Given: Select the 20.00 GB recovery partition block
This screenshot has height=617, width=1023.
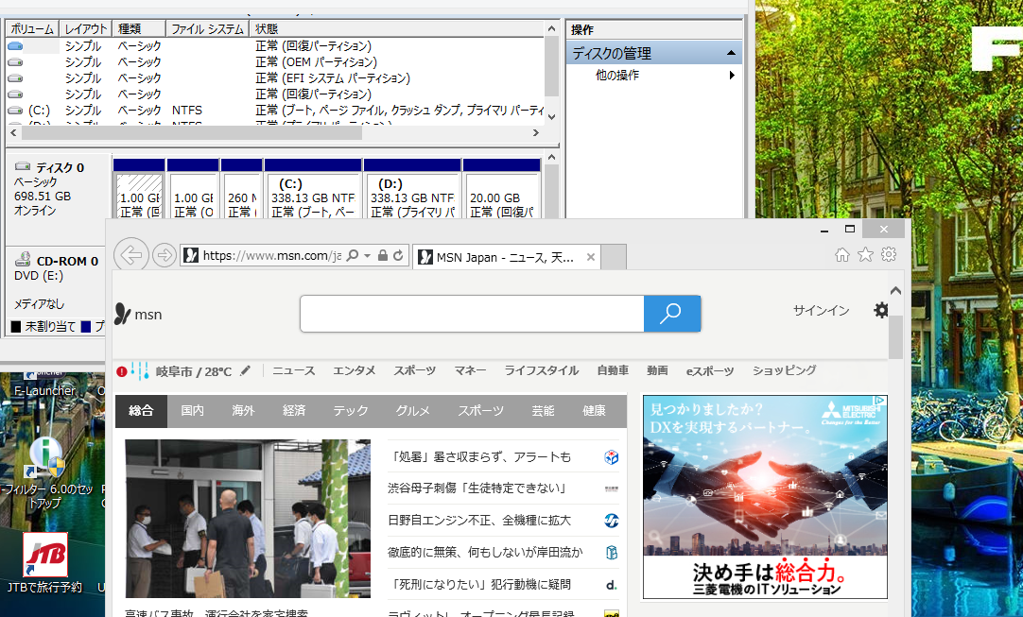Looking at the screenshot, I should coord(502,189).
